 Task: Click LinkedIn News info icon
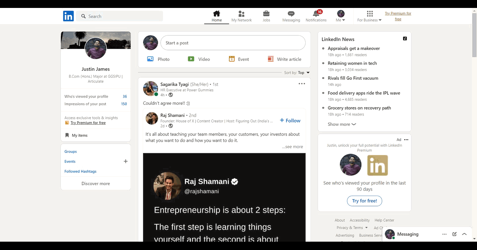[x=405, y=38]
